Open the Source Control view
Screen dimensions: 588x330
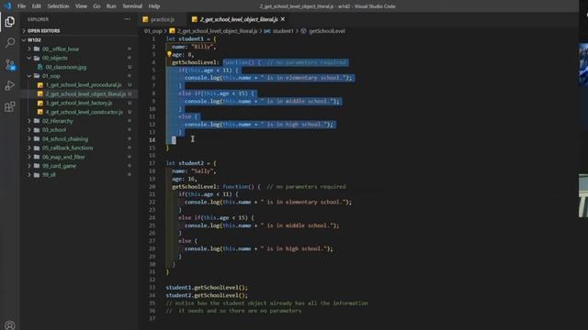tap(10, 65)
